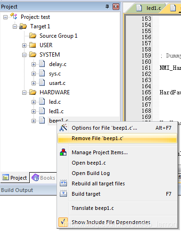
Task: Collapse the SYSTEM group
Action: tap(24, 55)
